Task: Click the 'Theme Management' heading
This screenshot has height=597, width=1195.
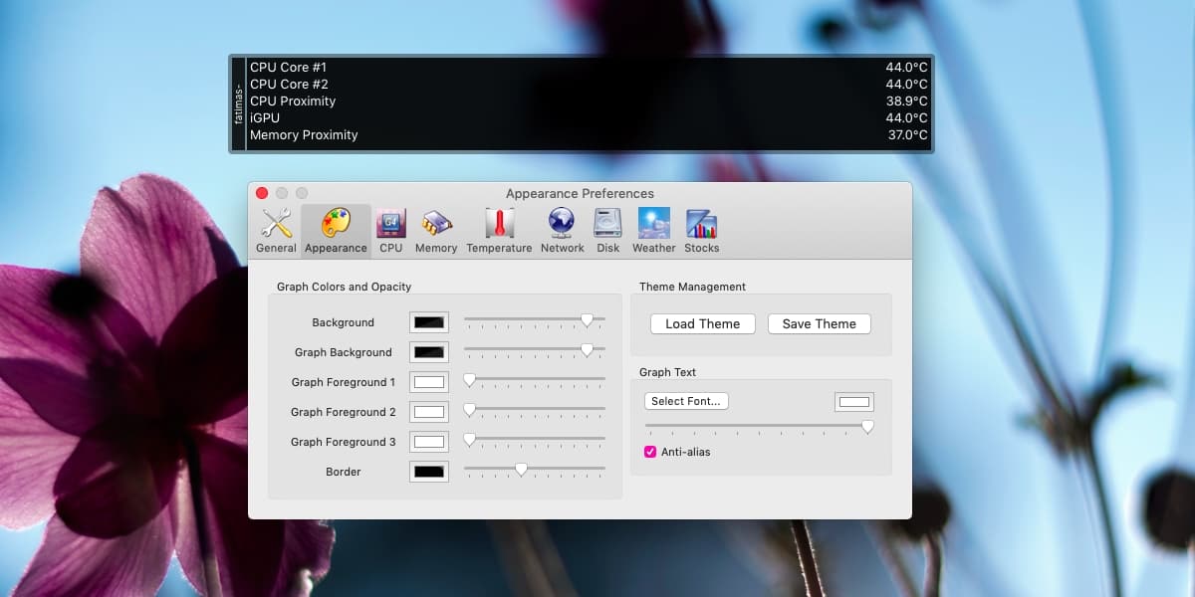Action: [x=692, y=287]
